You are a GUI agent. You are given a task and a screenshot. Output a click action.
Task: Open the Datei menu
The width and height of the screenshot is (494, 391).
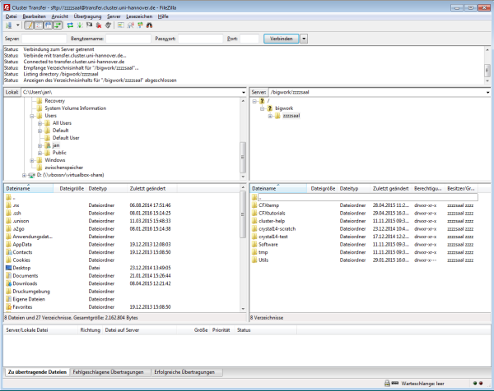click(11, 16)
